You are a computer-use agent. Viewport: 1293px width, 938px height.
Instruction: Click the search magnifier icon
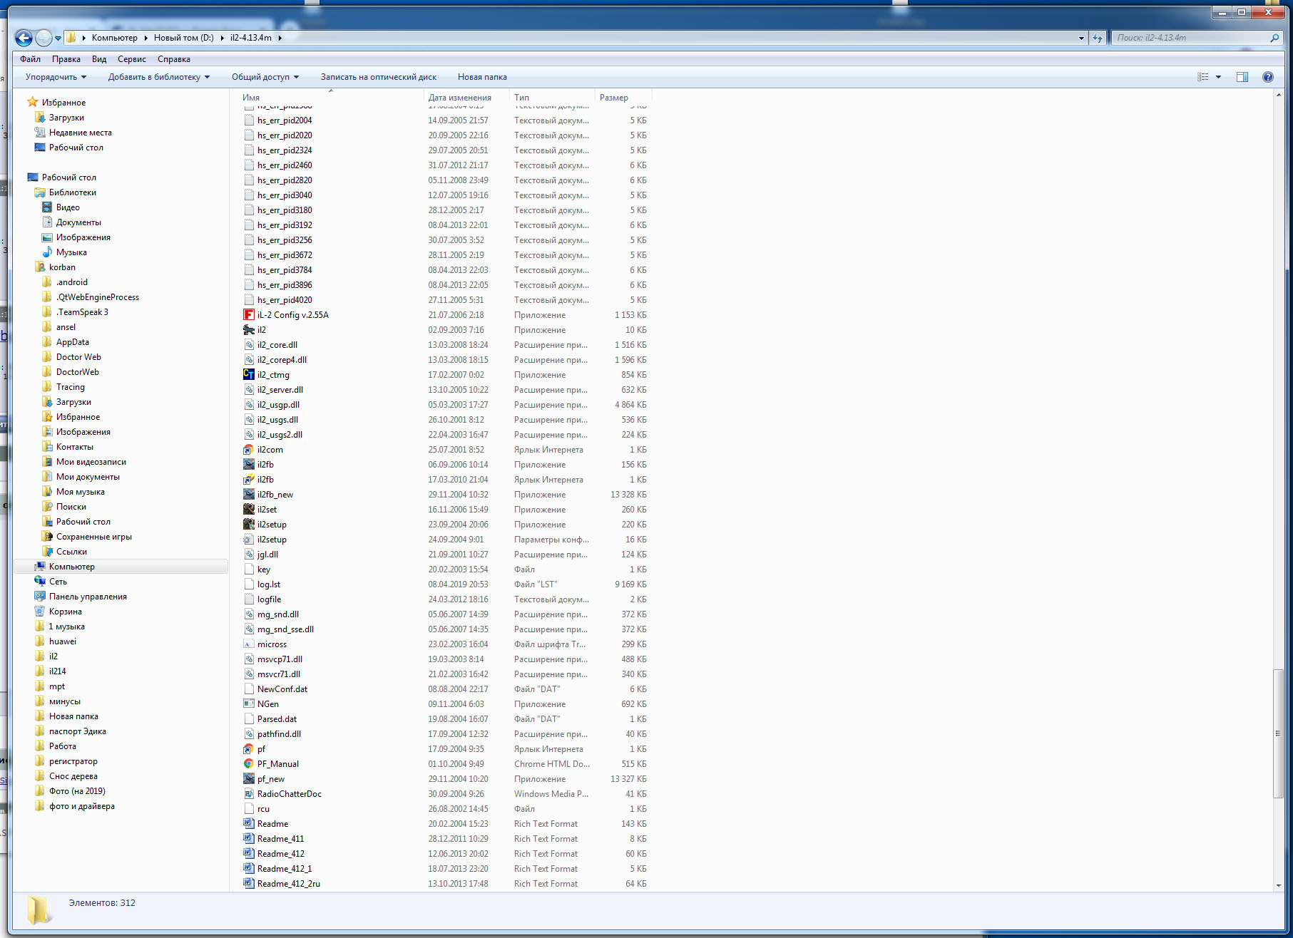point(1274,38)
